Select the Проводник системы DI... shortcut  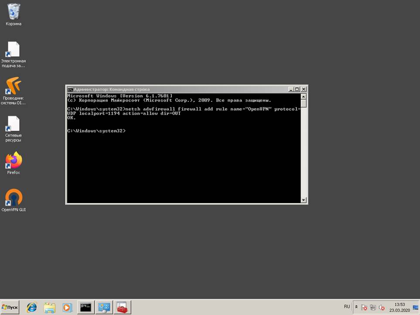[14, 91]
